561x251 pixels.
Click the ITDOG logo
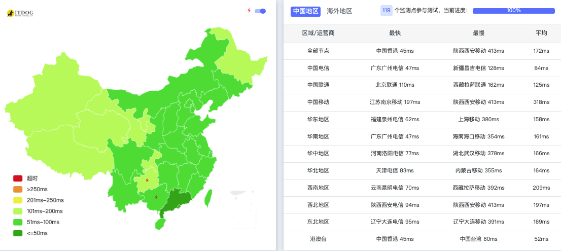[x=20, y=13]
